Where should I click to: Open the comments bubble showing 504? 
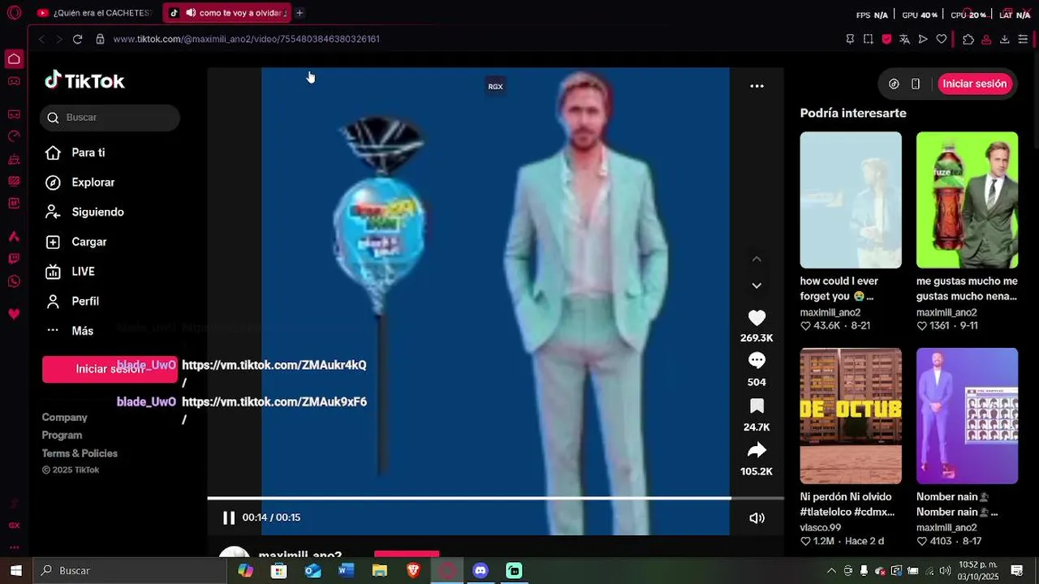[x=757, y=360]
